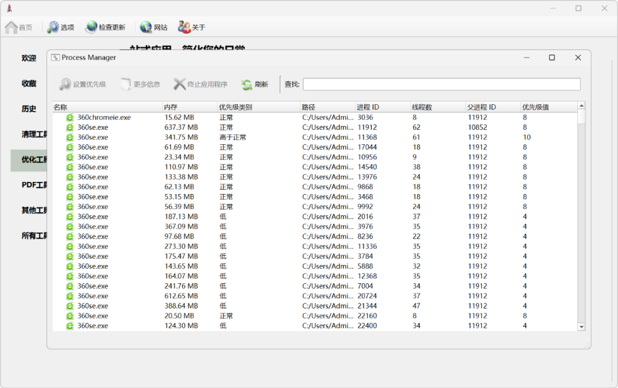The height and width of the screenshot is (388, 618).
Task: Open 关于 about in main toolbar
Action: pos(192,27)
